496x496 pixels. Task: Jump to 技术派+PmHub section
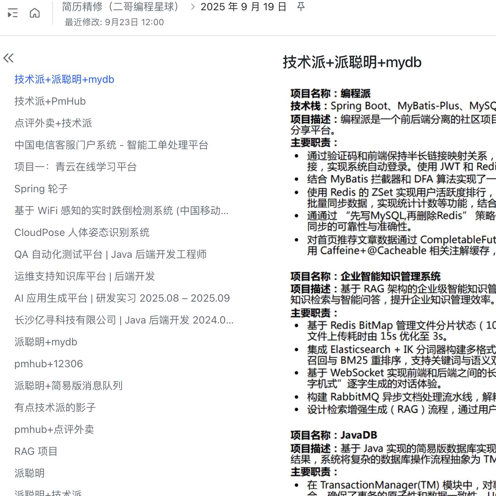(x=50, y=101)
